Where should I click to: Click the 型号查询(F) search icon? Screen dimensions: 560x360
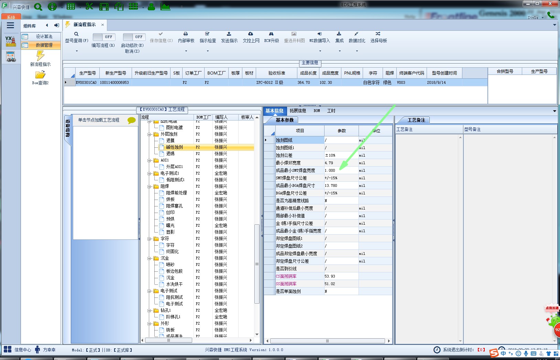click(x=76, y=34)
